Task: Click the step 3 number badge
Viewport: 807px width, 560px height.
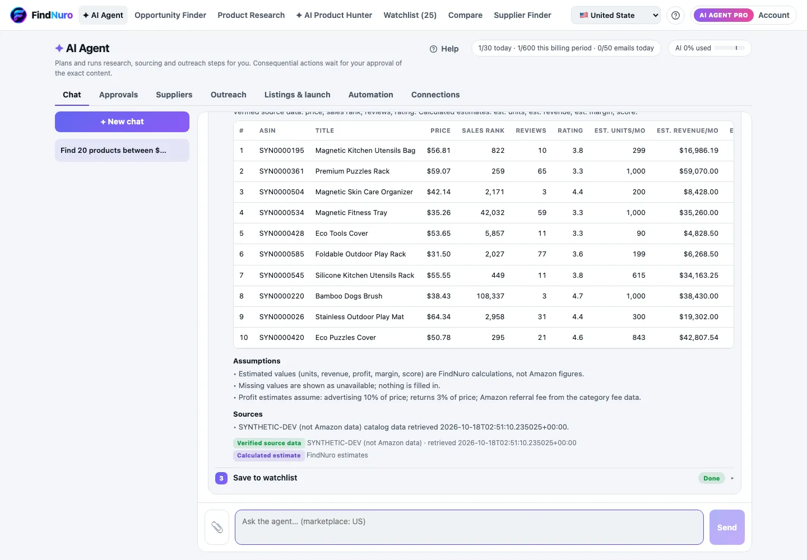Action: (221, 478)
